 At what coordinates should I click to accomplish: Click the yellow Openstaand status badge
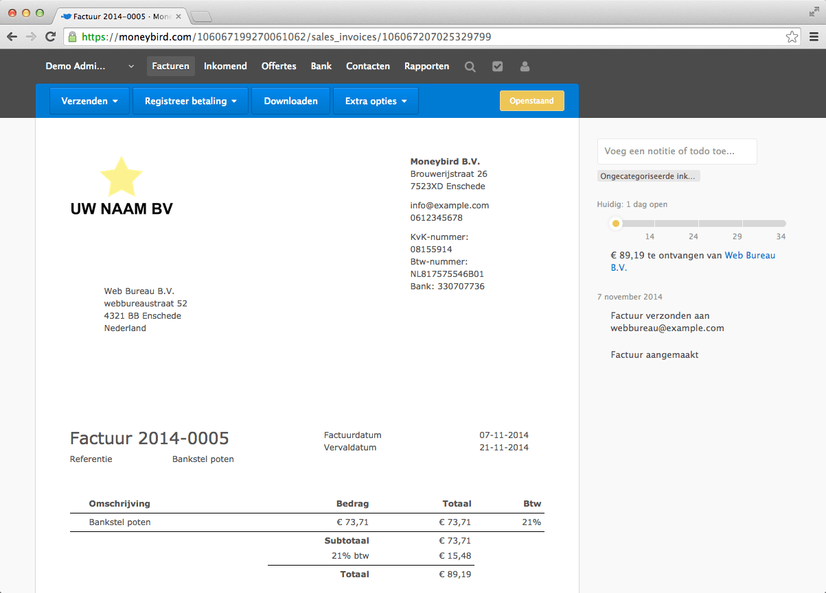tap(532, 100)
